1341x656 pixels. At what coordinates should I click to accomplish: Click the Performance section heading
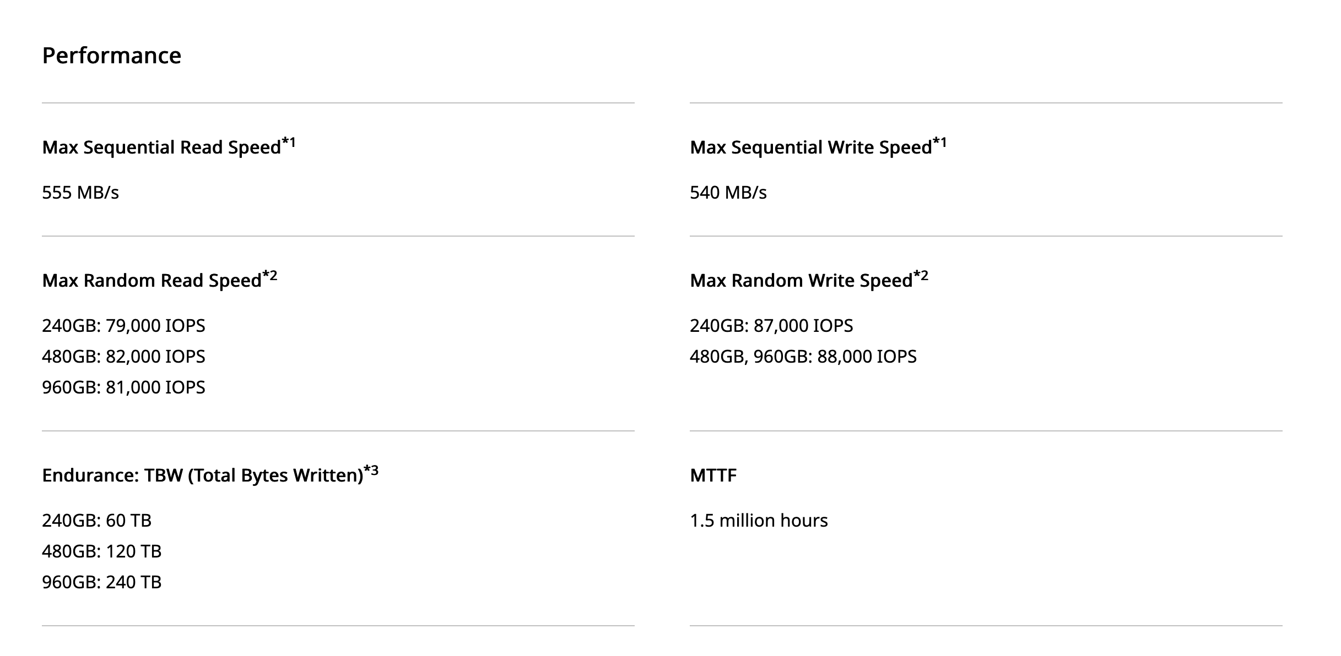click(111, 56)
